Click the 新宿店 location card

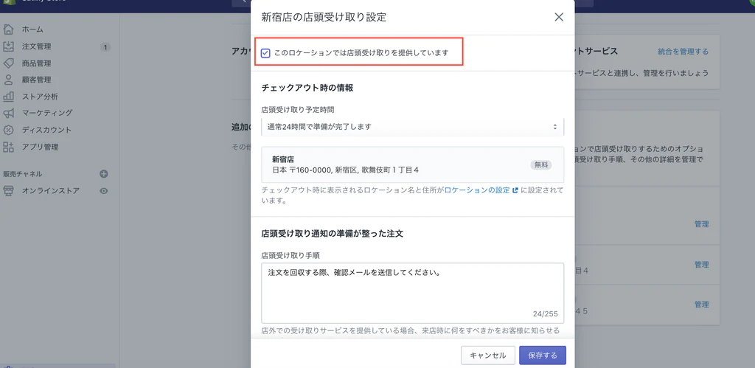pyautogui.click(x=413, y=164)
